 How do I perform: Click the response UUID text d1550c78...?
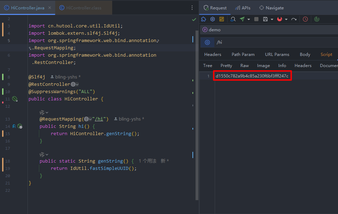tap(252, 76)
